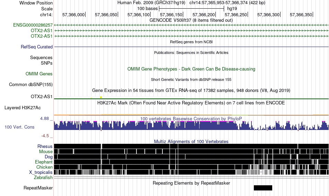The image size is (329, 196).
Task: Select the Chicken alignment row label
Action: pyautogui.click(x=44, y=167)
